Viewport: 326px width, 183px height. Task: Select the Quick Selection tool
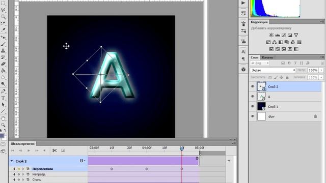[x=3, y=17]
